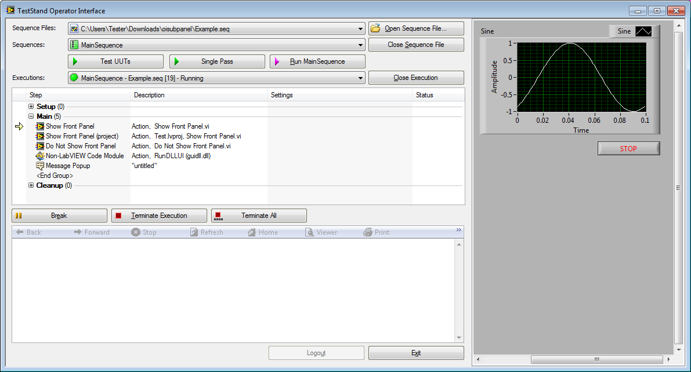Select Do Not Show Front Panel step icon
The width and height of the screenshot is (691, 372).
tap(40, 145)
